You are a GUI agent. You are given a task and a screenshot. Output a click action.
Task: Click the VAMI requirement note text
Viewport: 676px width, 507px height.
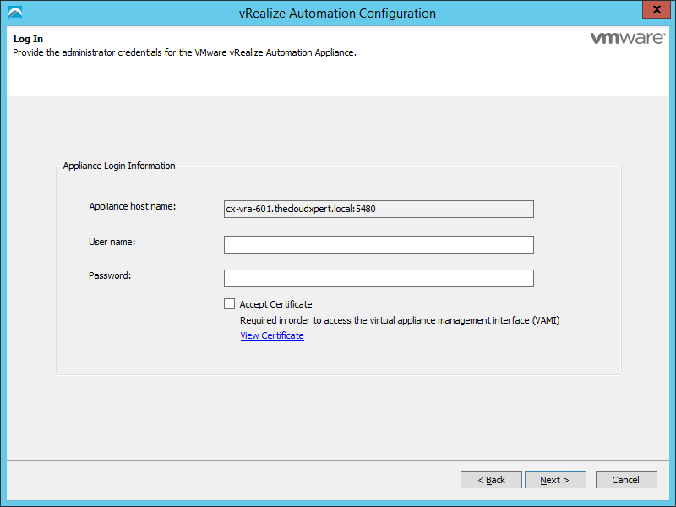click(399, 320)
